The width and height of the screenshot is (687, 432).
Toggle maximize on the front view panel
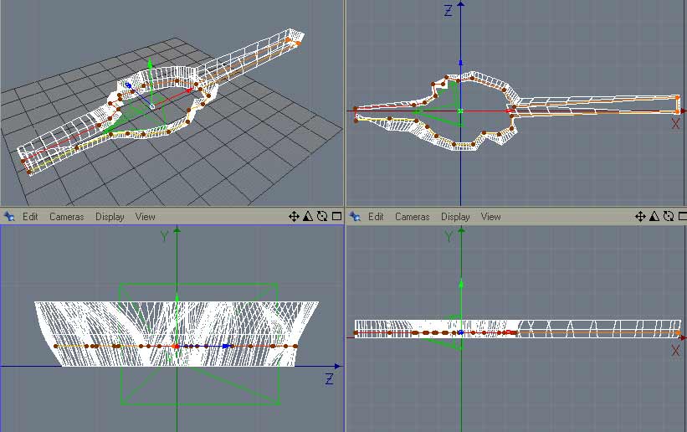tap(680, 216)
